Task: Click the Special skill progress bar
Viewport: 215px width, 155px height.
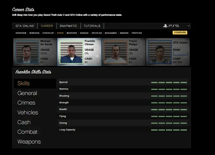Action: pyautogui.click(x=169, y=82)
